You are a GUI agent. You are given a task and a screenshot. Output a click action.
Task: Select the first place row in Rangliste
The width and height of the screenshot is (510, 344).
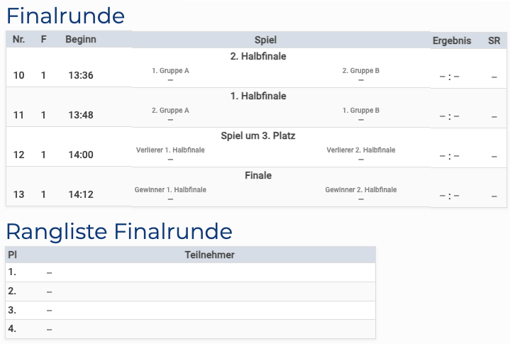click(190, 272)
